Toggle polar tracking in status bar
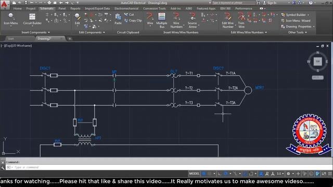 (226, 173)
